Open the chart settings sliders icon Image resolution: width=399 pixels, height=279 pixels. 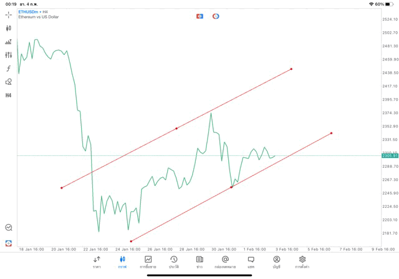(x=9, y=55)
